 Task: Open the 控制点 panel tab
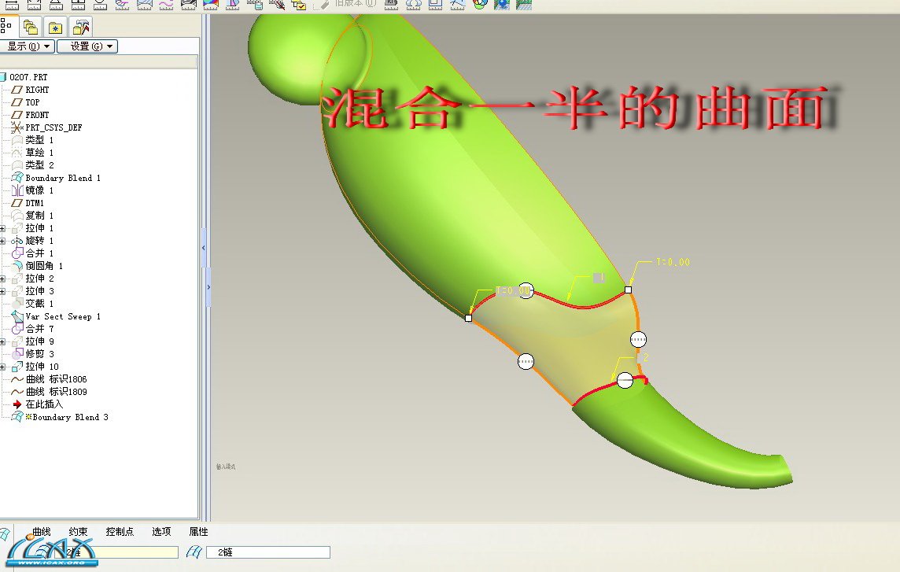(120, 532)
